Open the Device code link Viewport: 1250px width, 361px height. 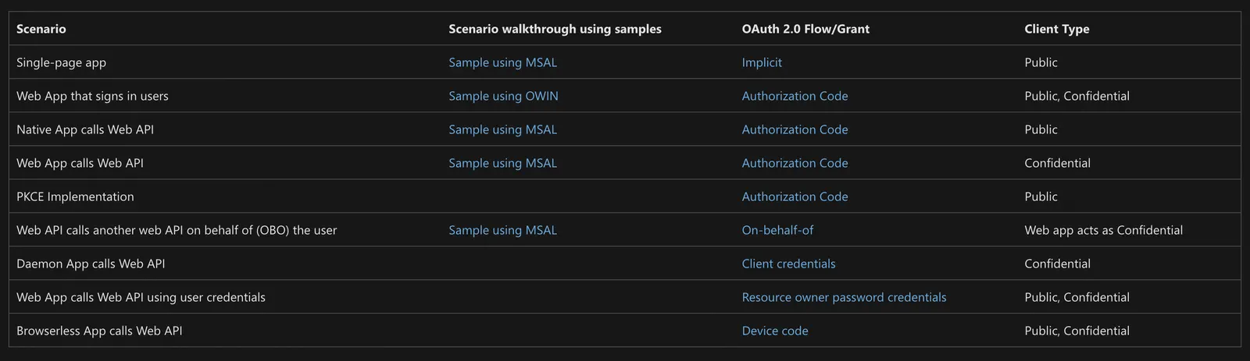click(775, 331)
